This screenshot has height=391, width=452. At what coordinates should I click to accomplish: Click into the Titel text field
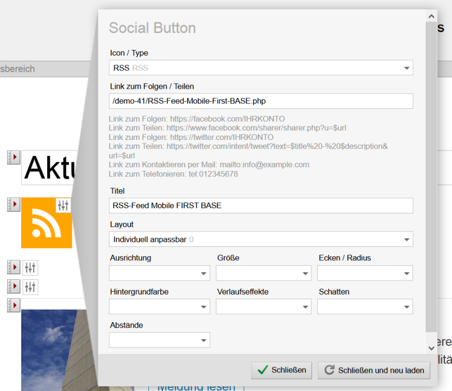(x=261, y=206)
